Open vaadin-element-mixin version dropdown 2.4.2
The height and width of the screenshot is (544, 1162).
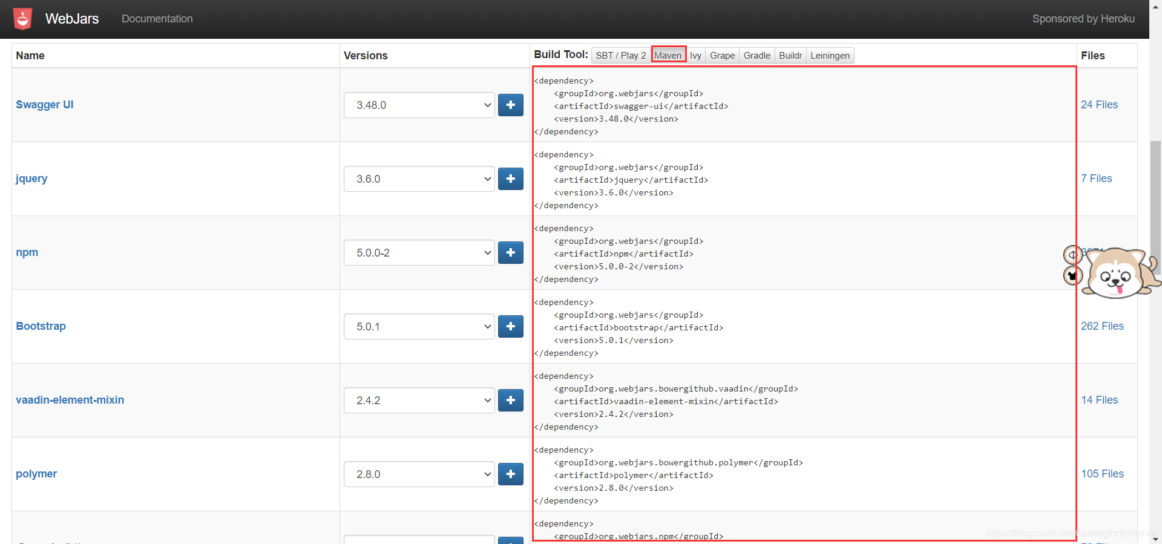419,400
